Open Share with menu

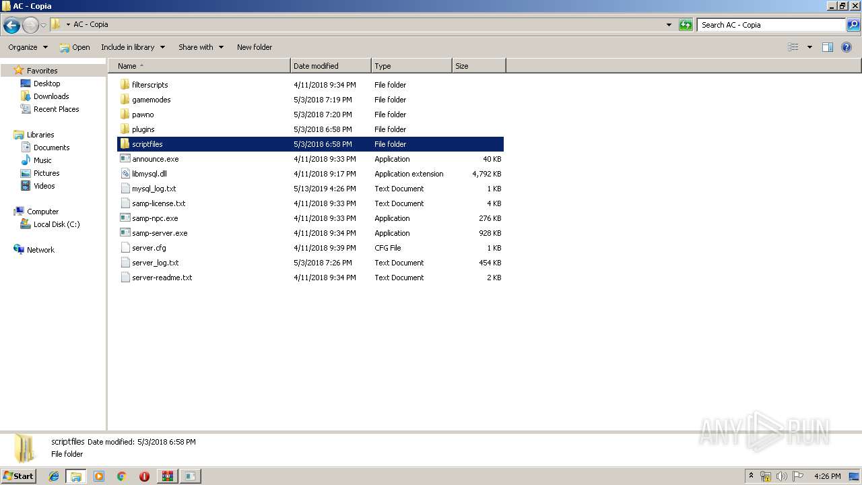[x=201, y=47]
